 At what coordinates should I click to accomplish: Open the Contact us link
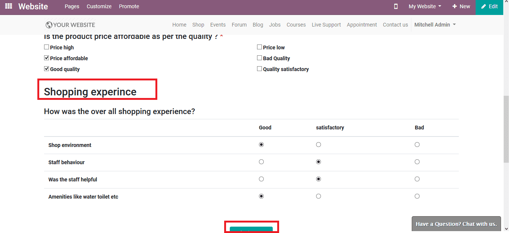coord(395,25)
